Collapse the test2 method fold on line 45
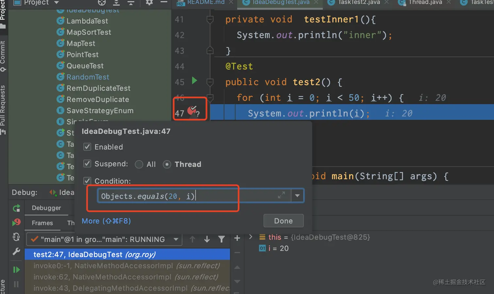This screenshot has height=294, width=494. coord(210,82)
